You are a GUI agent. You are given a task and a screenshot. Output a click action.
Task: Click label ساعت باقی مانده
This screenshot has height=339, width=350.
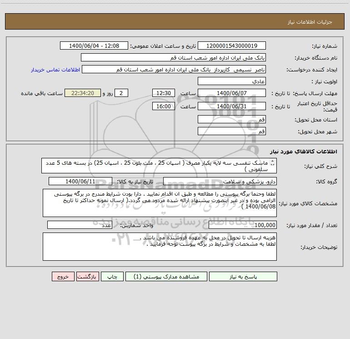click(42, 93)
